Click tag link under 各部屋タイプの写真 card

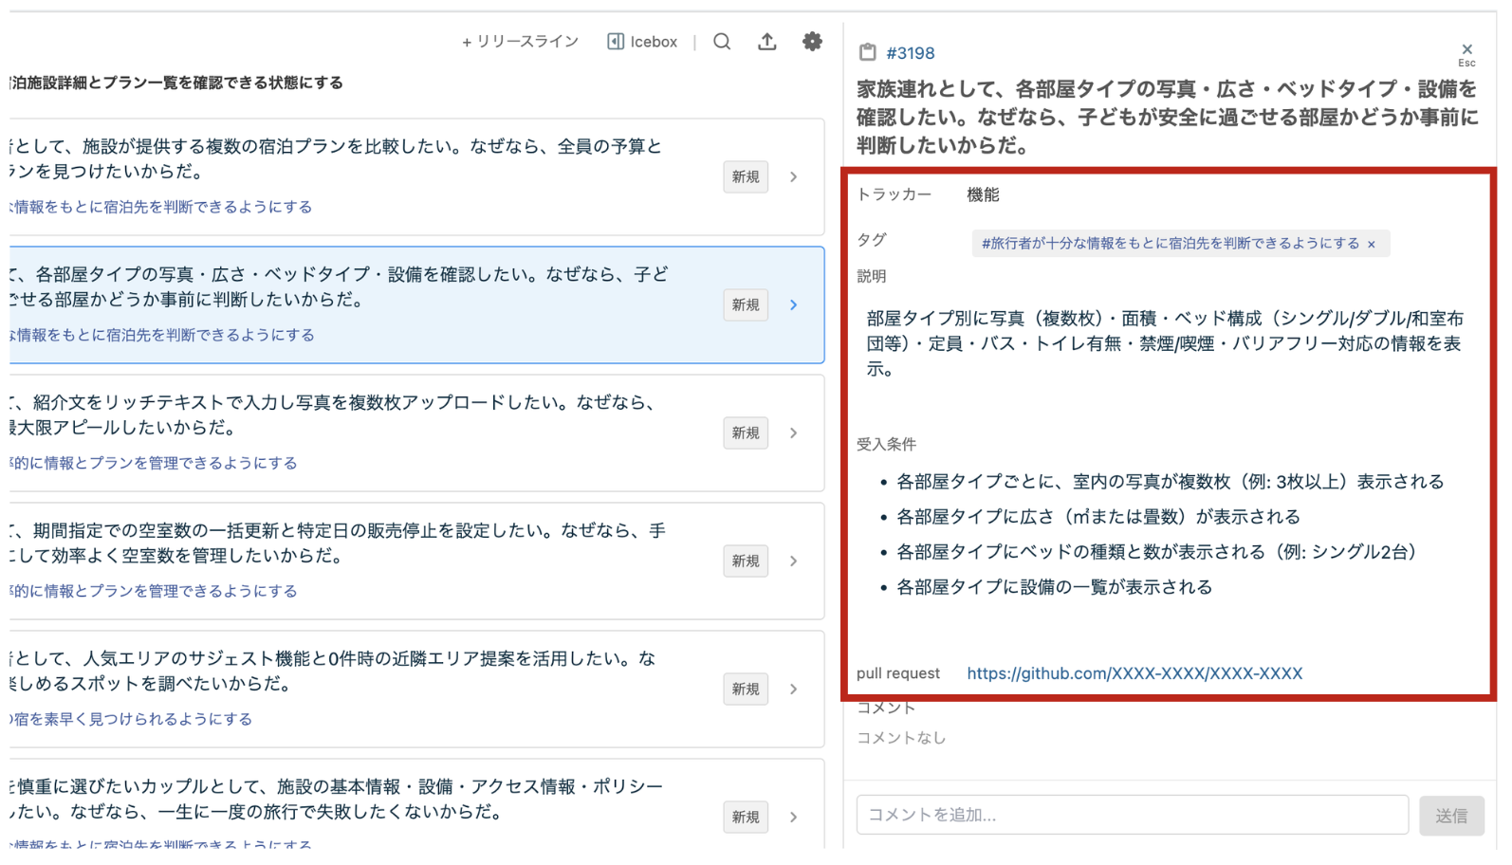(162, 335)
